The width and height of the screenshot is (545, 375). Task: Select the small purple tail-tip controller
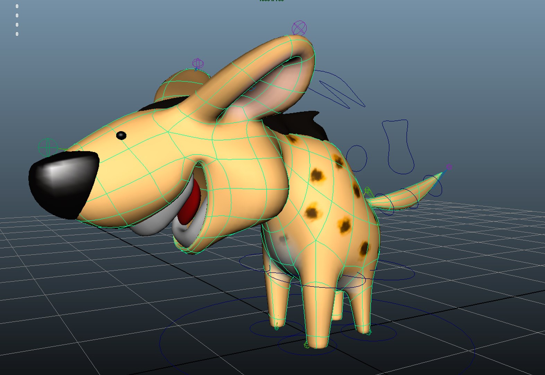[449, 167]
